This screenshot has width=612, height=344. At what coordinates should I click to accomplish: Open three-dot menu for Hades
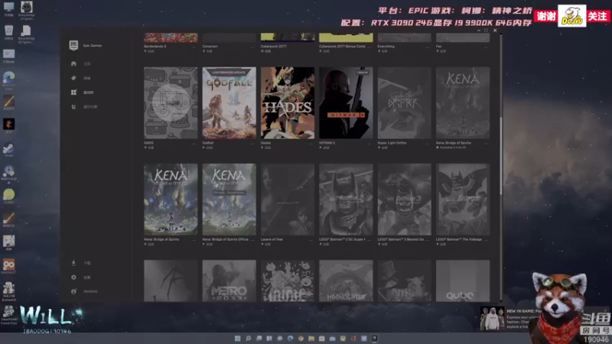311,143
